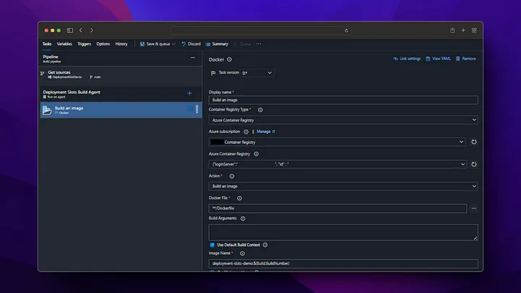Open the toolbar more options ellipsis
The width and height of the screenshot is (521, 293).
pyautogui.click(x=258, y=44)
